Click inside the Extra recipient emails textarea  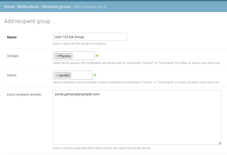(x=137, y=117)
